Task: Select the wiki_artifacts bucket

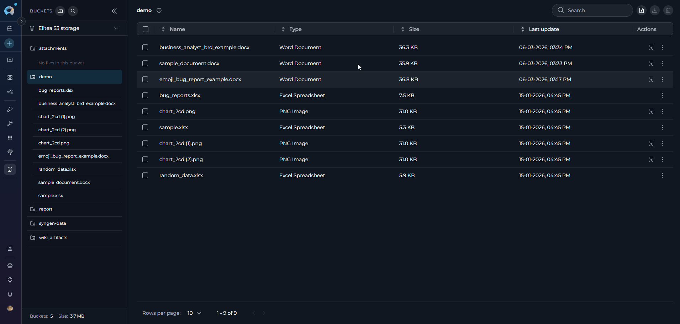Action: click(53, 238)
